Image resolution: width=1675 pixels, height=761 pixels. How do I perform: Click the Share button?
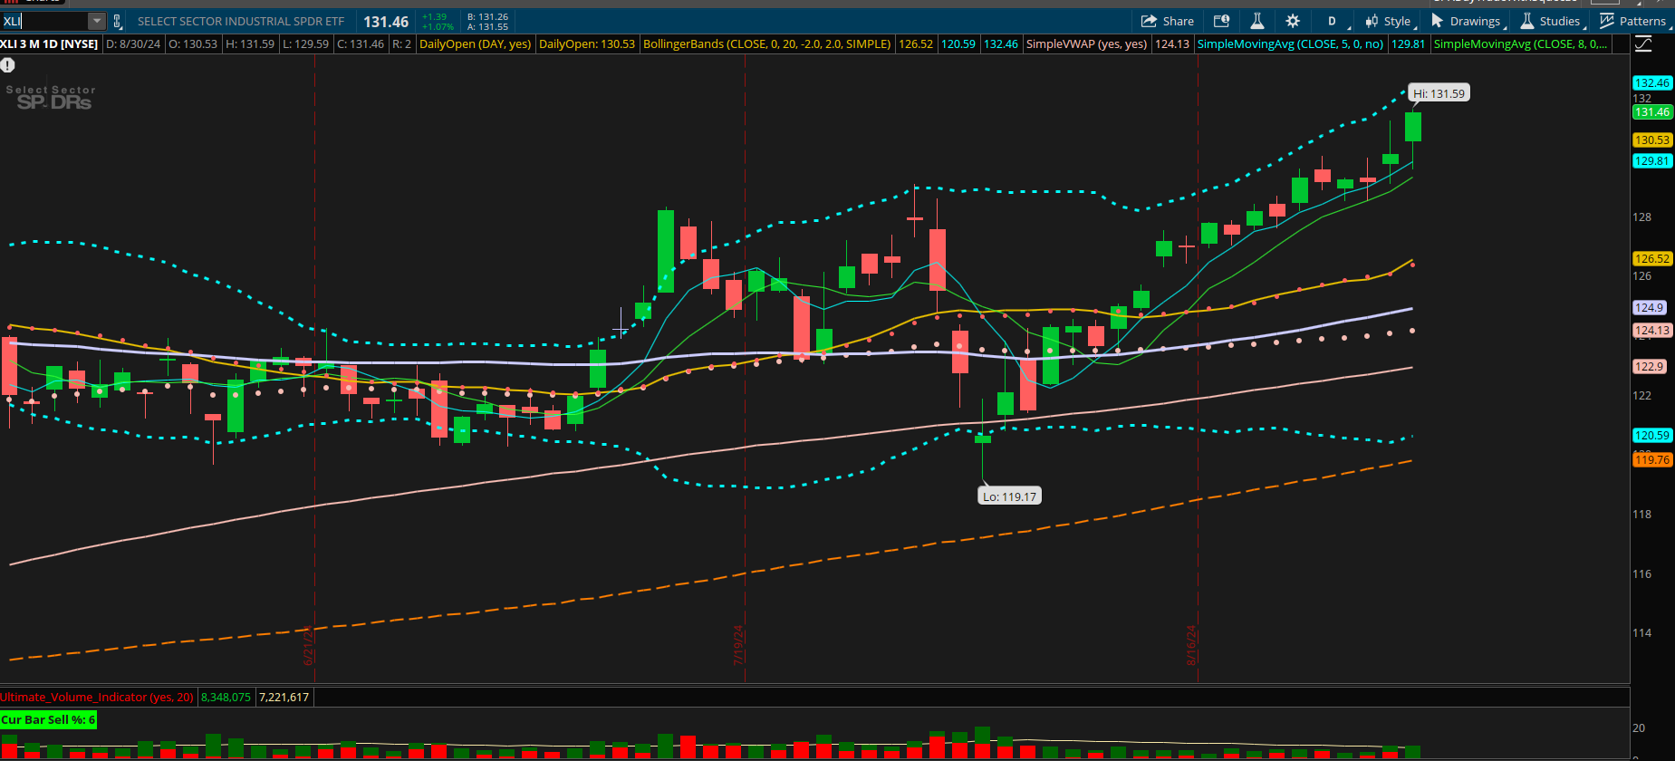(1168, 21)
